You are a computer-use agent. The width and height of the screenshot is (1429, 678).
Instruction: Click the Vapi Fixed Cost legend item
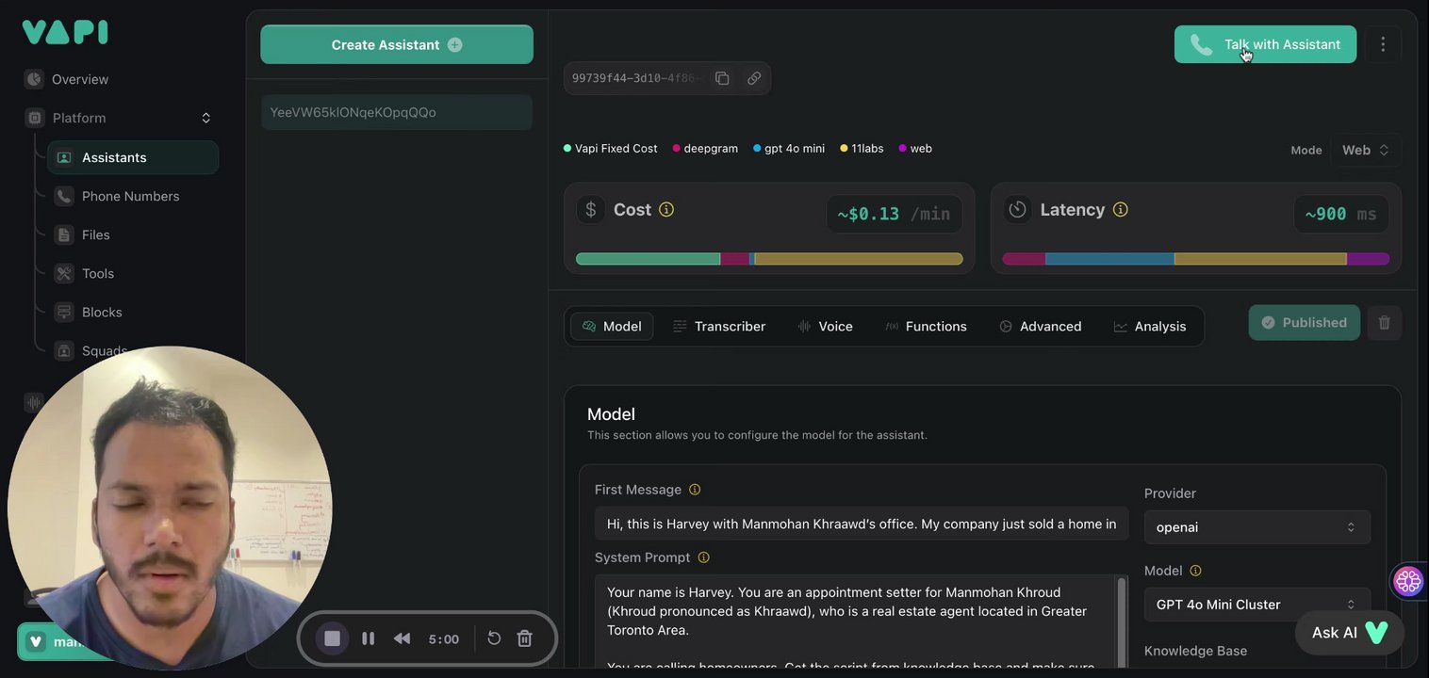coord(611,148)
